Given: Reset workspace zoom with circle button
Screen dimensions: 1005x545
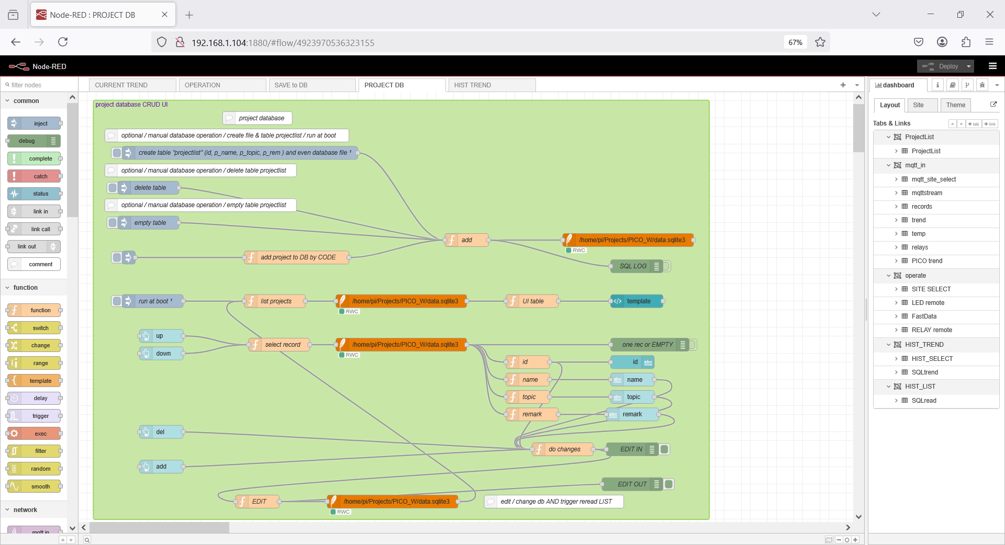Looking at the screenshot, I should pos(847,540).
